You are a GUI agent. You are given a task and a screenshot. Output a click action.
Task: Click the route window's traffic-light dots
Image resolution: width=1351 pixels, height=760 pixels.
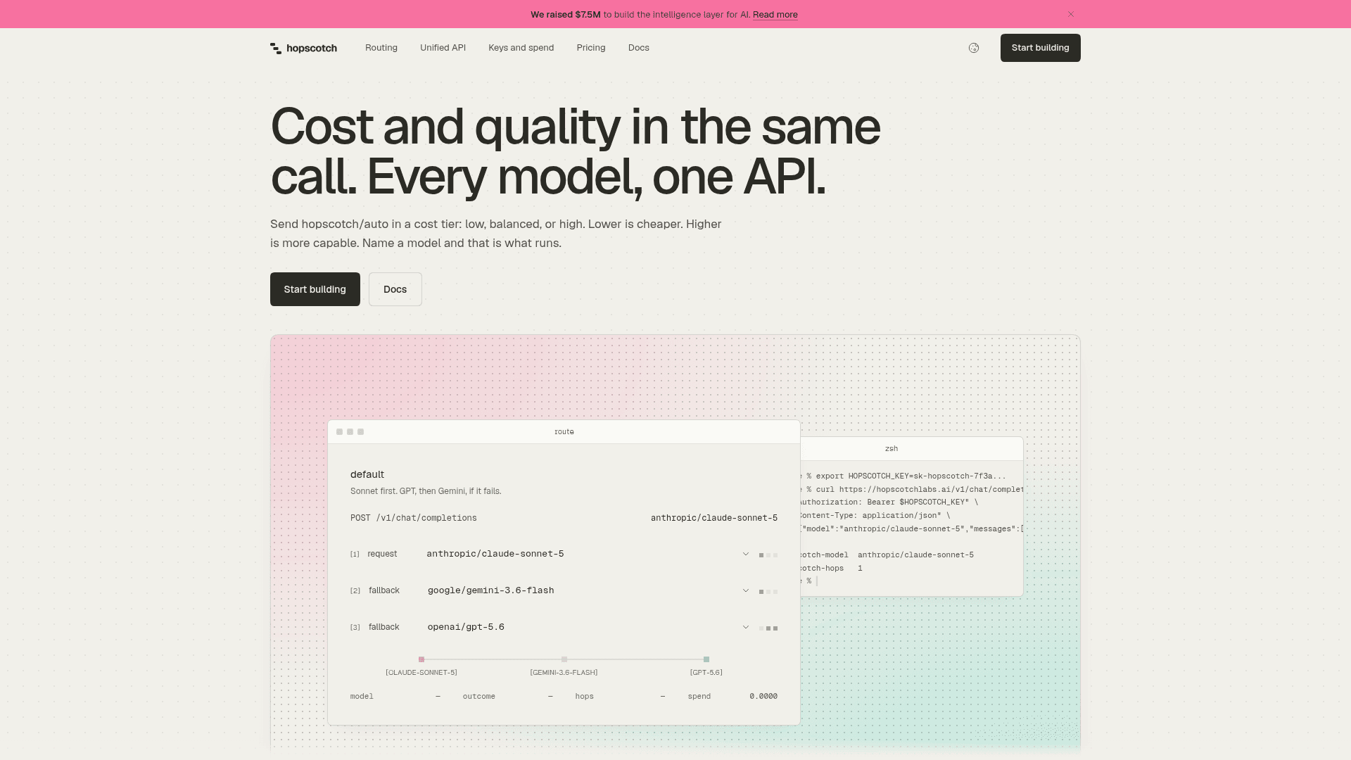coord(350,432)
